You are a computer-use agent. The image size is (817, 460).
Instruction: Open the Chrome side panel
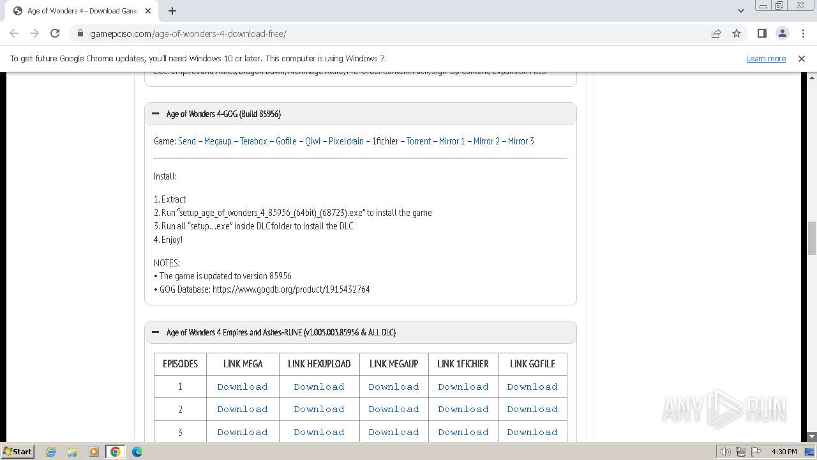761,33
